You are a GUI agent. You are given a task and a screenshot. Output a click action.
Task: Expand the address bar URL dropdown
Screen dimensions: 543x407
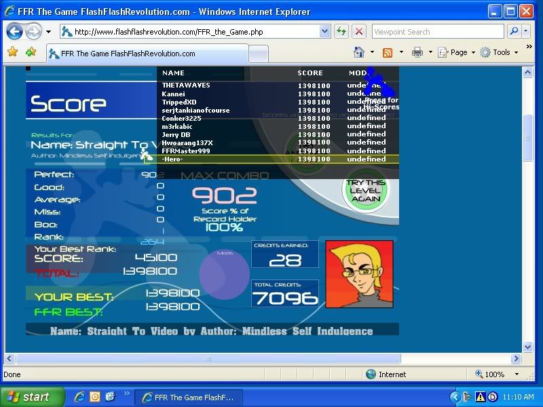(324, 31)
